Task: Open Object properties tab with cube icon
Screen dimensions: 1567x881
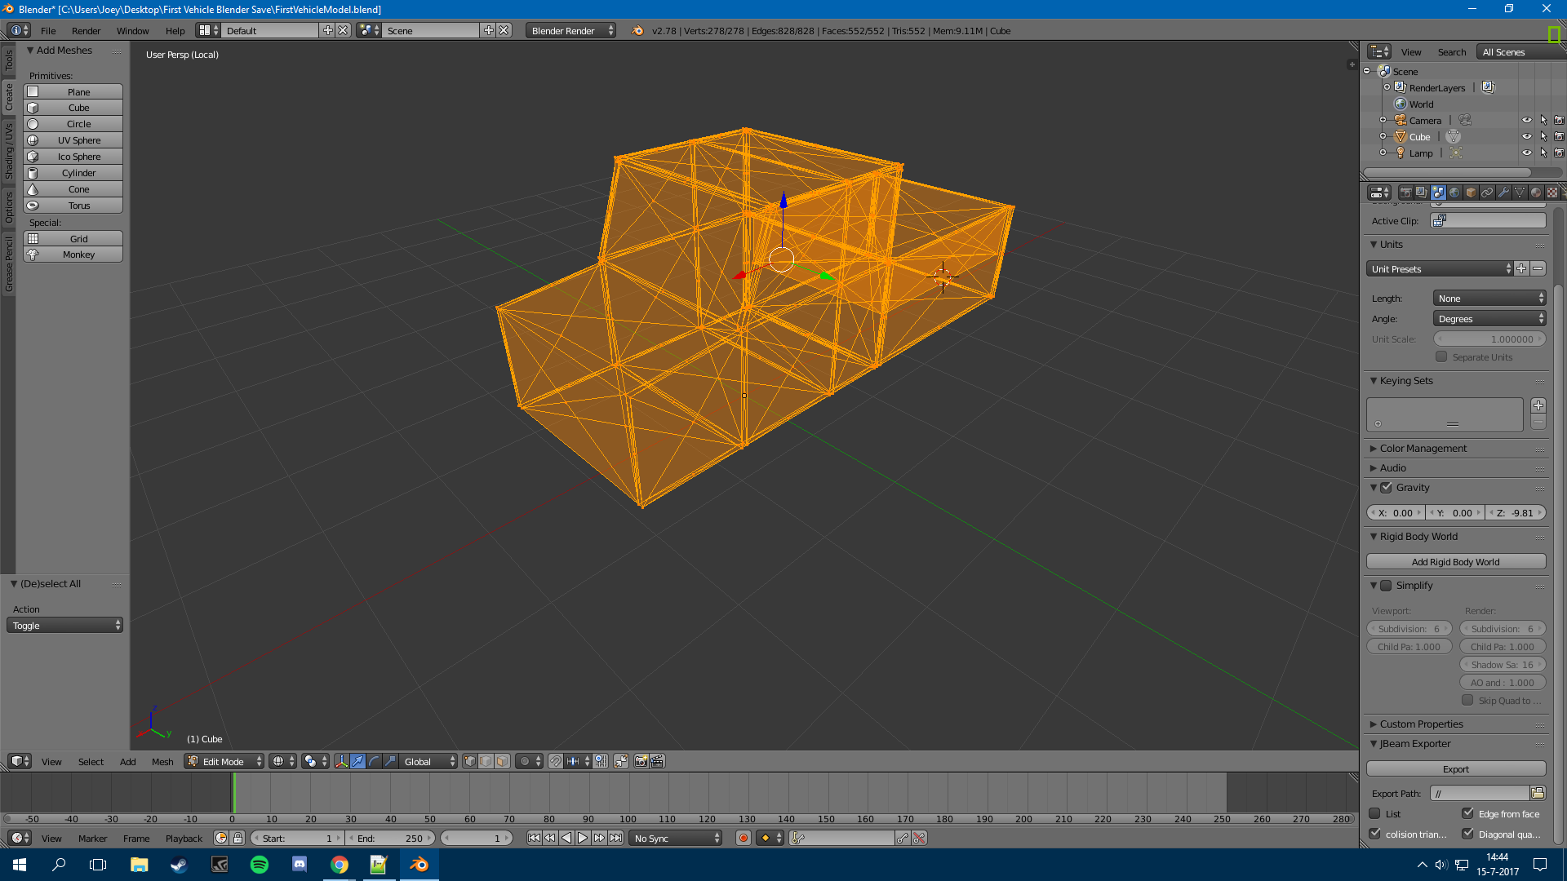Action: click(1471, 193)
